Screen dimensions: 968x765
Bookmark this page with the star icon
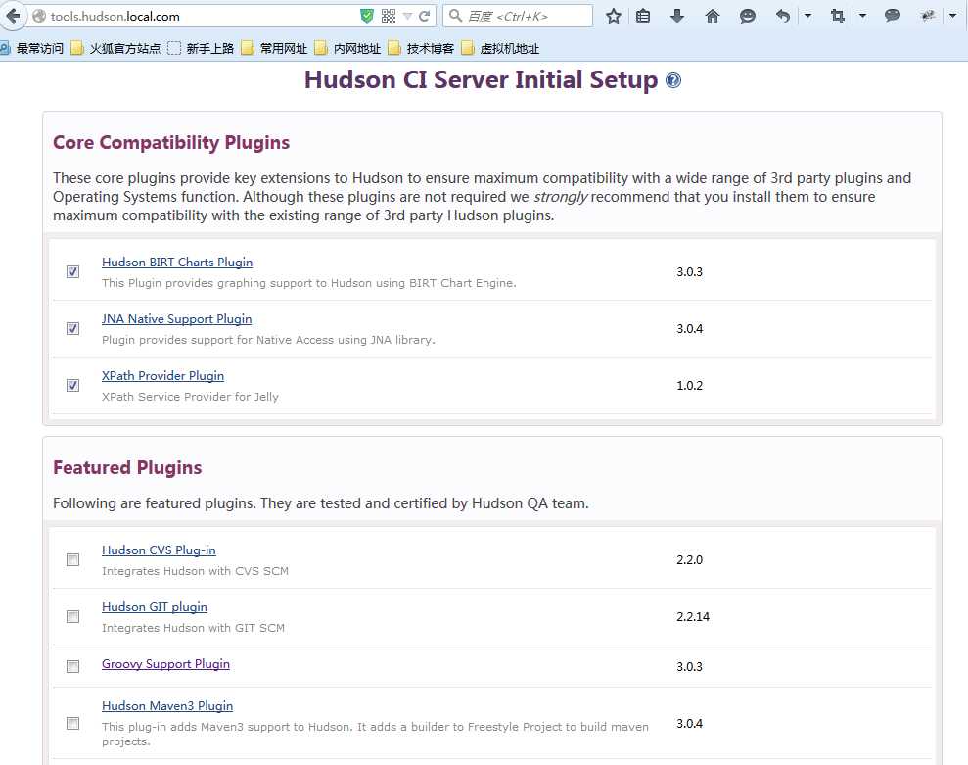coord(613,16)
